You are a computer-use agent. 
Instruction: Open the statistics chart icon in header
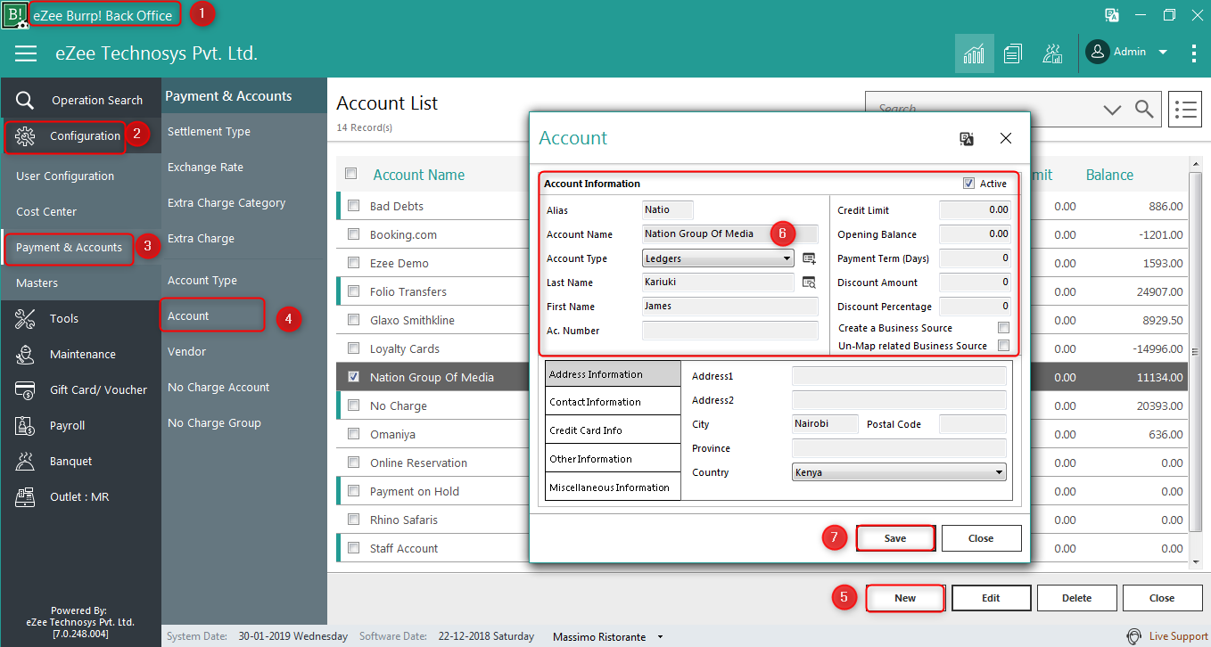pos(974,53)
